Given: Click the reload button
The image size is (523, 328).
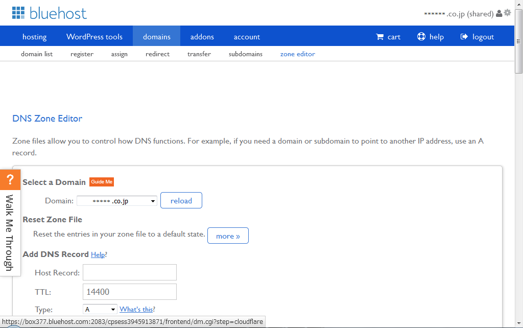Looking at the screenshot, I should 181,200.
